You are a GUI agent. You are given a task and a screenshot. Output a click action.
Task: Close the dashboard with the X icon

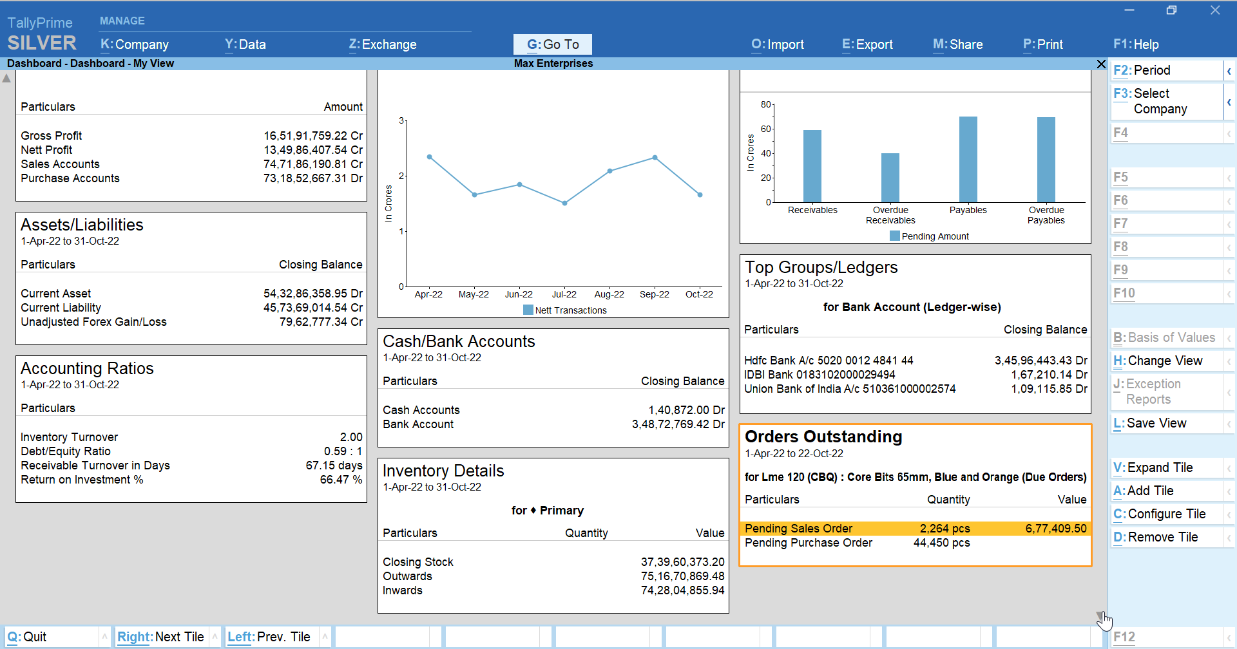pyautogui.click(x=1101, y=64)
